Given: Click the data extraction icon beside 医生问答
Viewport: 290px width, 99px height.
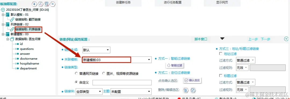Looking at the screenshot, I should pyautogui.click(x=12, y=39).
